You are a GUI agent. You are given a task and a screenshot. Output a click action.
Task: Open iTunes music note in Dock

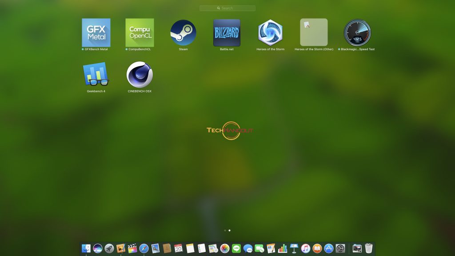point(306,248)
